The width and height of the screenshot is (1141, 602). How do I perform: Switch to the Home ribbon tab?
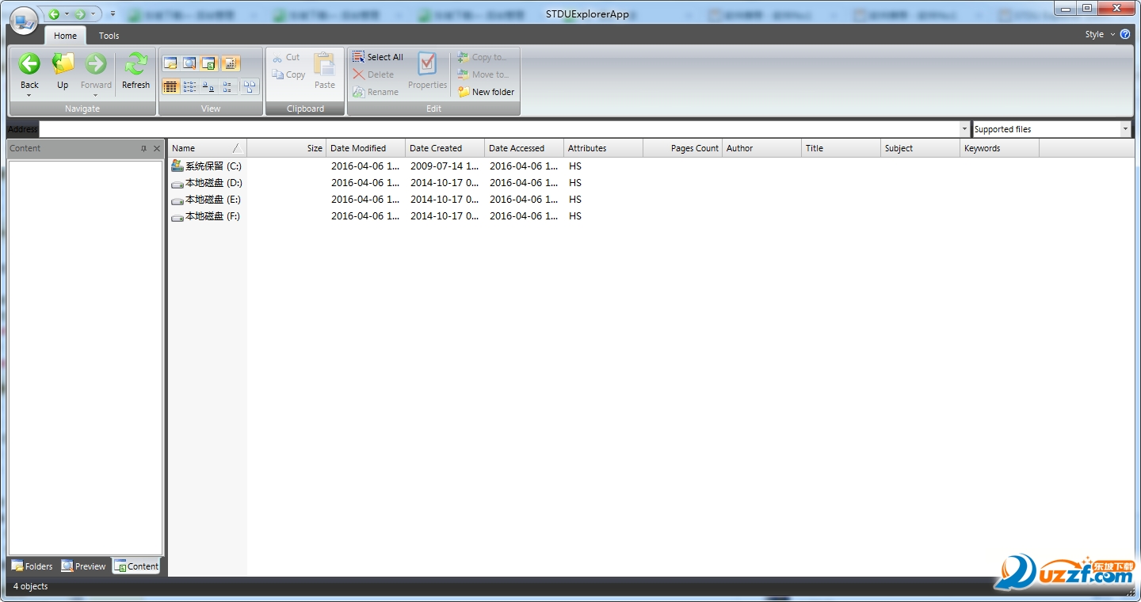coord(65,36)
